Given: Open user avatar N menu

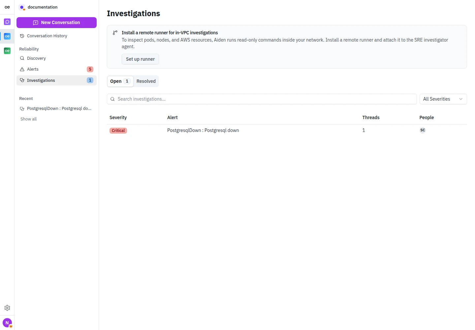Looking at the screenshot, I should point(7,323).
